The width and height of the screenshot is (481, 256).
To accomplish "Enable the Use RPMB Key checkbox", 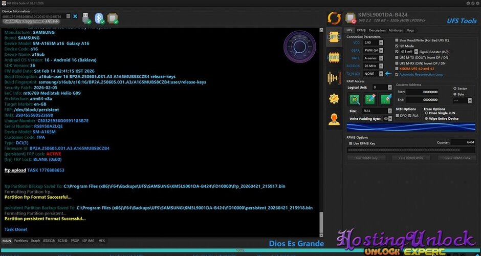I will coord(351,143).
